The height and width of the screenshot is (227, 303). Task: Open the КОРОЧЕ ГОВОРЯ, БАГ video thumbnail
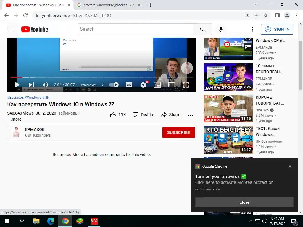(x=228, y=108)
